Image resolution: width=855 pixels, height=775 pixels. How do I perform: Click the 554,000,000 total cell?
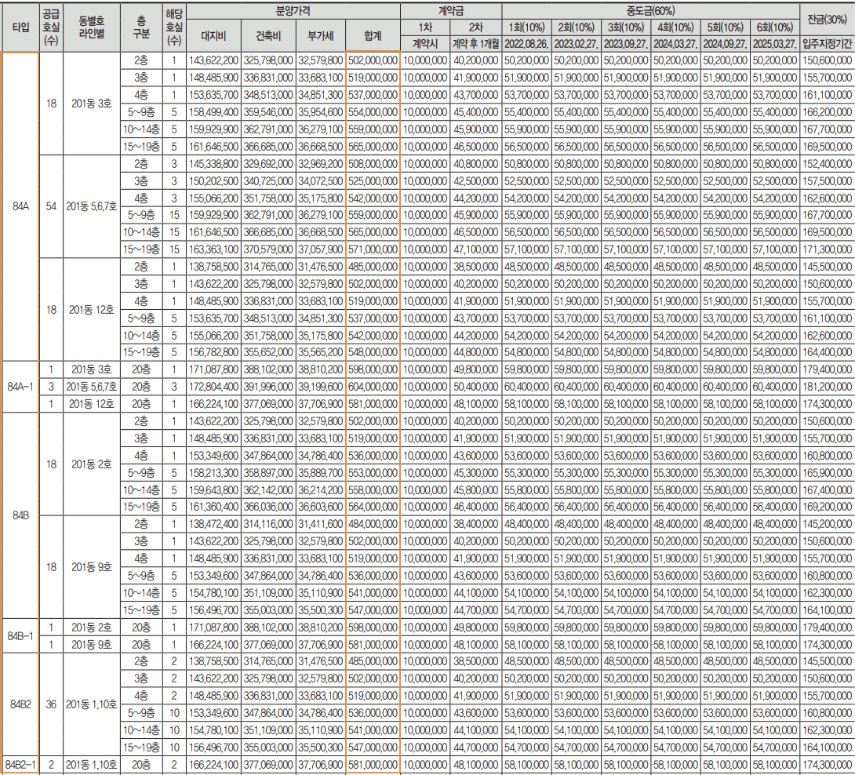click(373, 112)
